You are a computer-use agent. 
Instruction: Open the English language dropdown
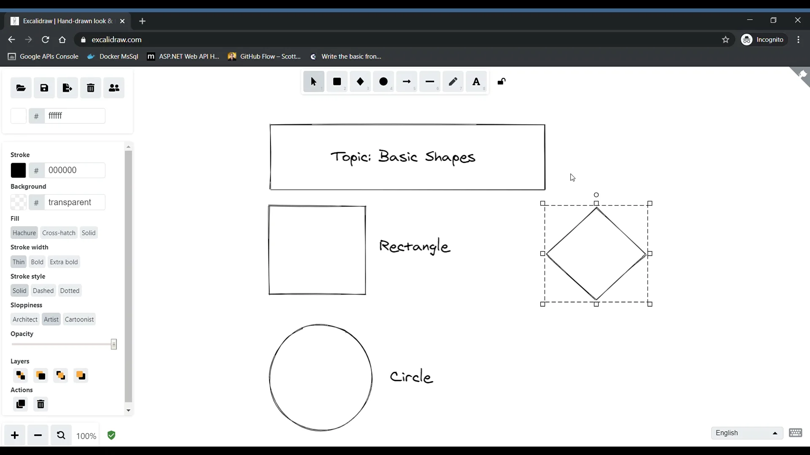point(747,433)
